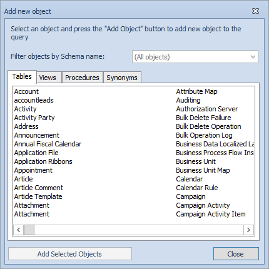Open the Synonyms tab
The image size is (269, 269).
tap(122, 78)
